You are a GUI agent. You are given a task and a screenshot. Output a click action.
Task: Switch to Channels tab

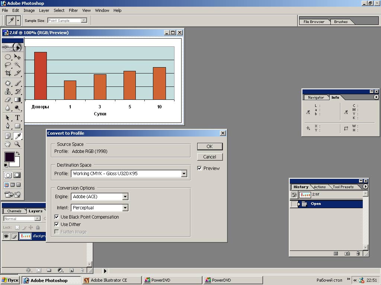tap(15, 211)
